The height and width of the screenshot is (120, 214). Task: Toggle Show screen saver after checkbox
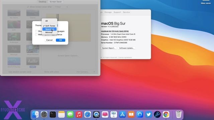click(28, 7)
